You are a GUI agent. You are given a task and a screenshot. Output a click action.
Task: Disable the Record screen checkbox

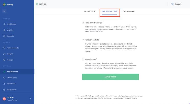pyautogui.click(x=83, y=59)
